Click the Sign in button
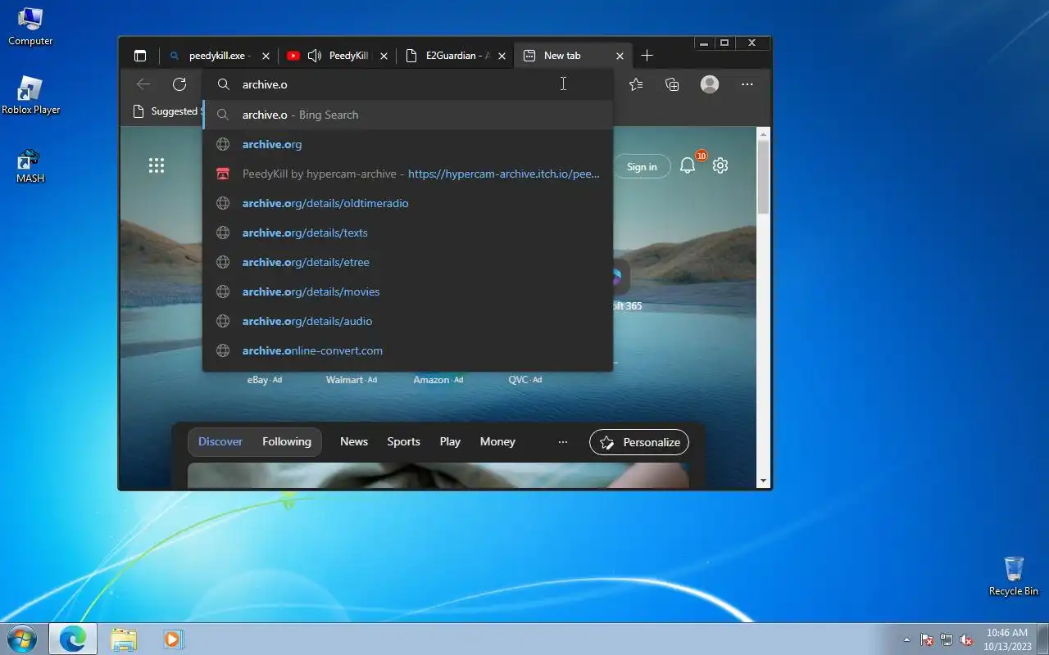Screen dimensions: 1049x655 (642, 166)
